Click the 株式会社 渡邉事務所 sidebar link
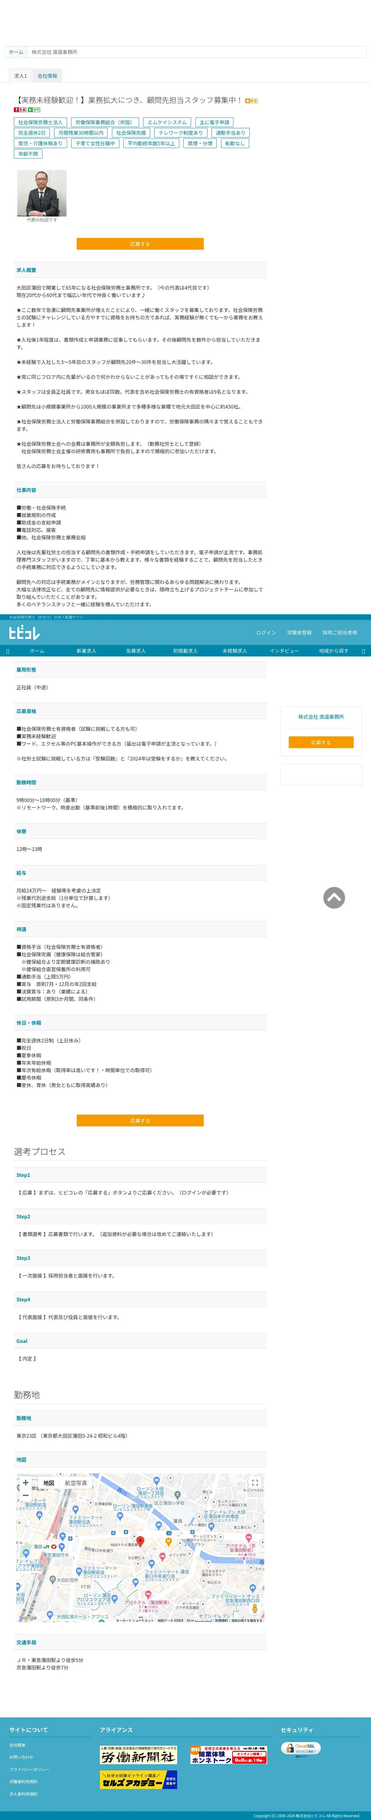The height and width of the screenshot is (1820, 371). 321,717
